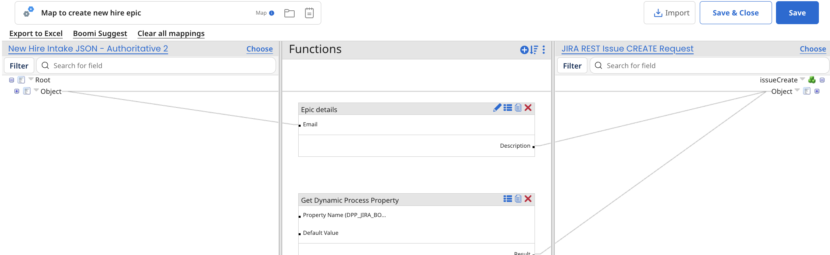Click the pencil edit icon on Epic details
This screenshot has width=830, height=255.
[497, 108]
